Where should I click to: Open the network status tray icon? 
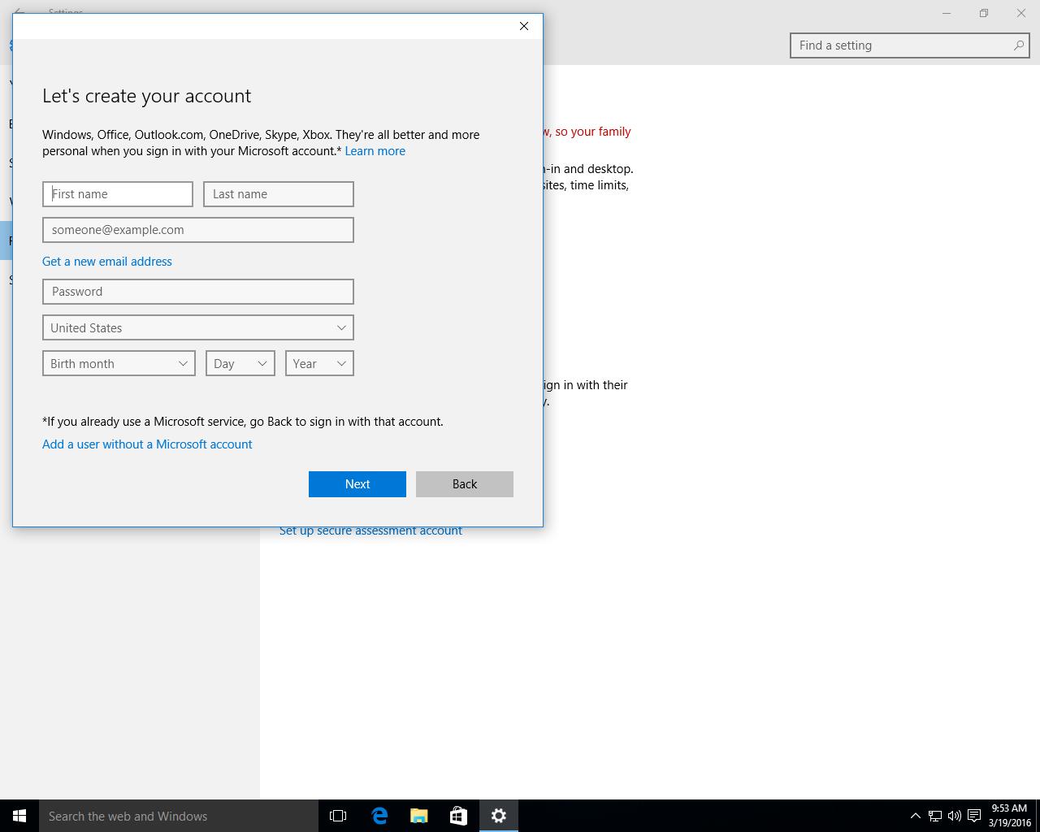tap(935, 816)
